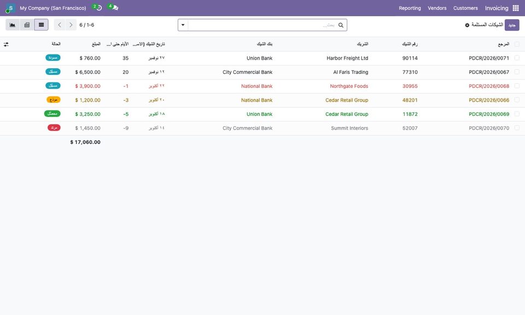This screenshot has width=525, height=315.
Task: Open record PDCR/2026/0066
Action: [x=489, y=101]
